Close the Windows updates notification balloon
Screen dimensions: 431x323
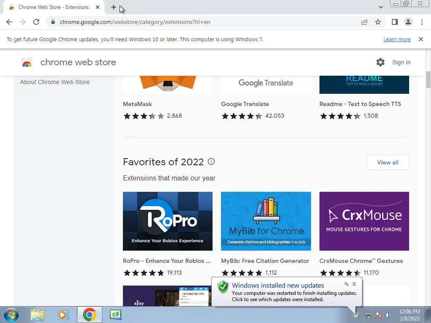(354, 284)
